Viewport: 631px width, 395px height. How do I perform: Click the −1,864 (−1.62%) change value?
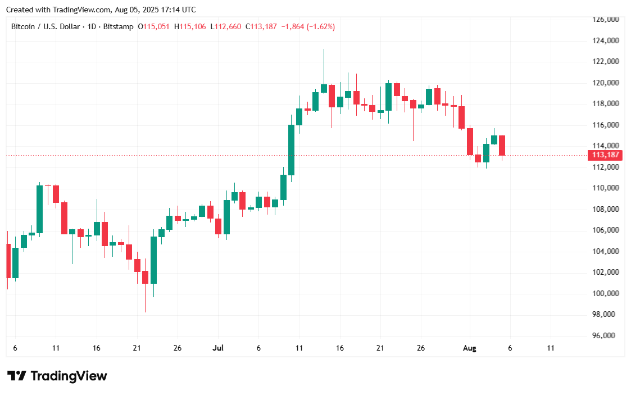(308, 26)
